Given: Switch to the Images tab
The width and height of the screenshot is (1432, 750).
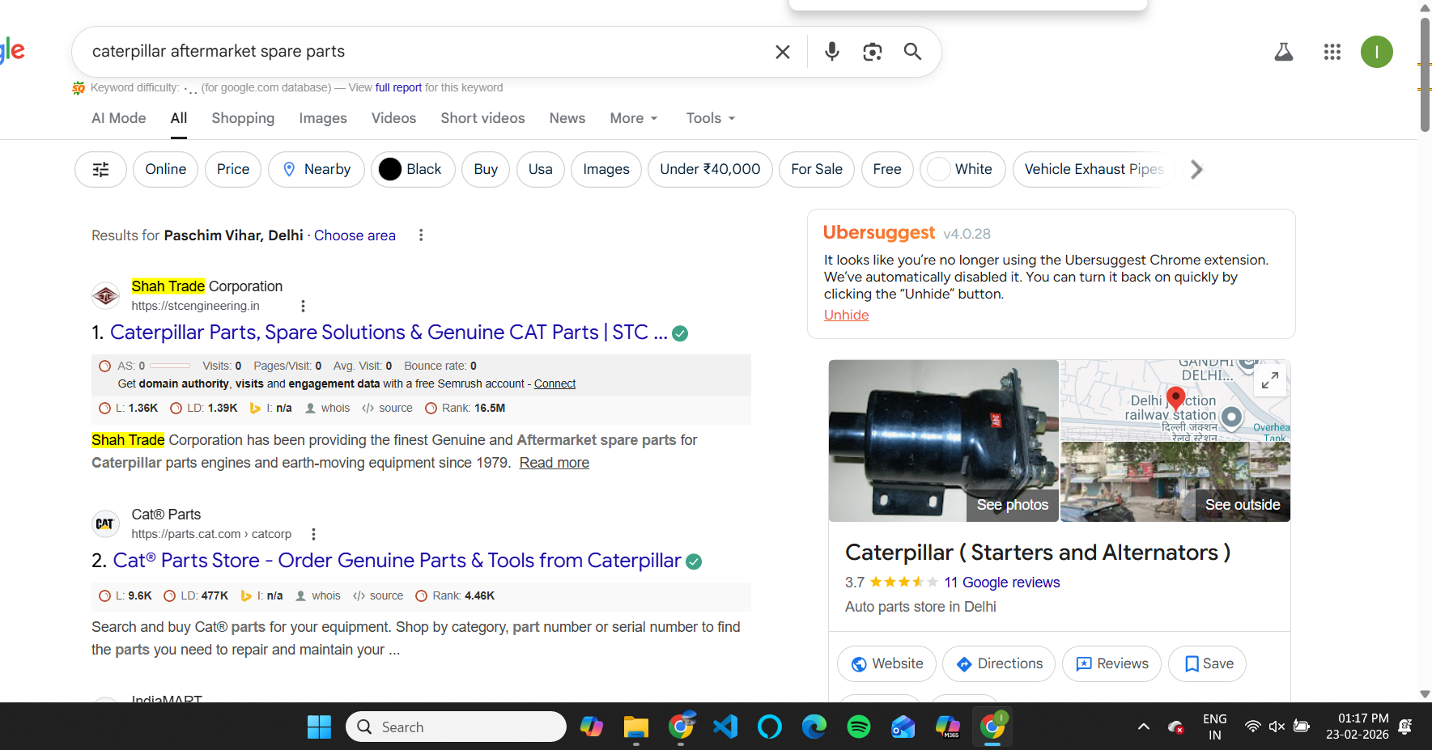Looking at the screenshot, I should coord(322,118).
